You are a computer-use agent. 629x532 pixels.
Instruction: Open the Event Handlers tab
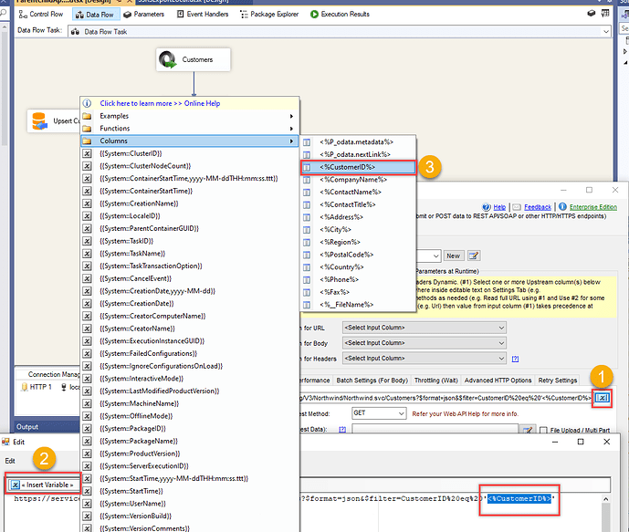pyautogui.click(x=203, y=15)
